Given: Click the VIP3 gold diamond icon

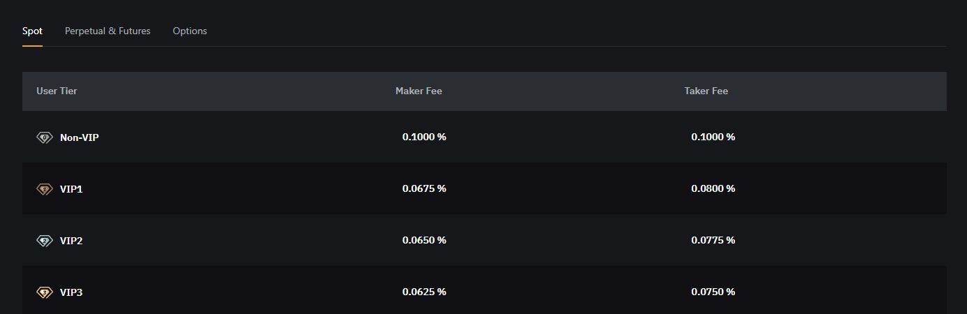Looking at the screenshot, I should (x=45, y=292).
